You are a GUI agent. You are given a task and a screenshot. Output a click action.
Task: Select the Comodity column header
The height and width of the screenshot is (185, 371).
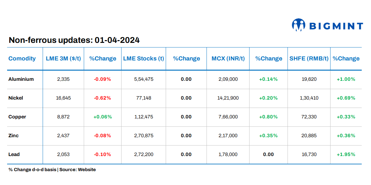[22, 59]
